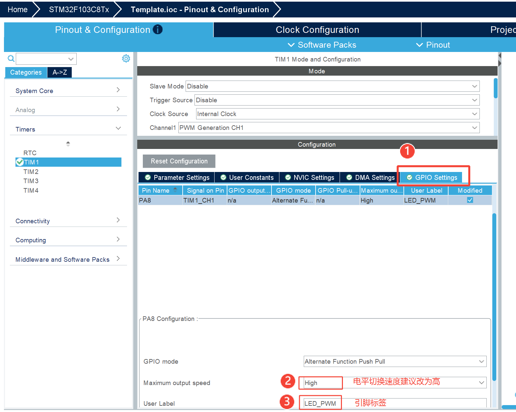Image resolution: width=516 pixels, height=412 pixels.
Task: Expand the System Core category
Action: [68, 90]
